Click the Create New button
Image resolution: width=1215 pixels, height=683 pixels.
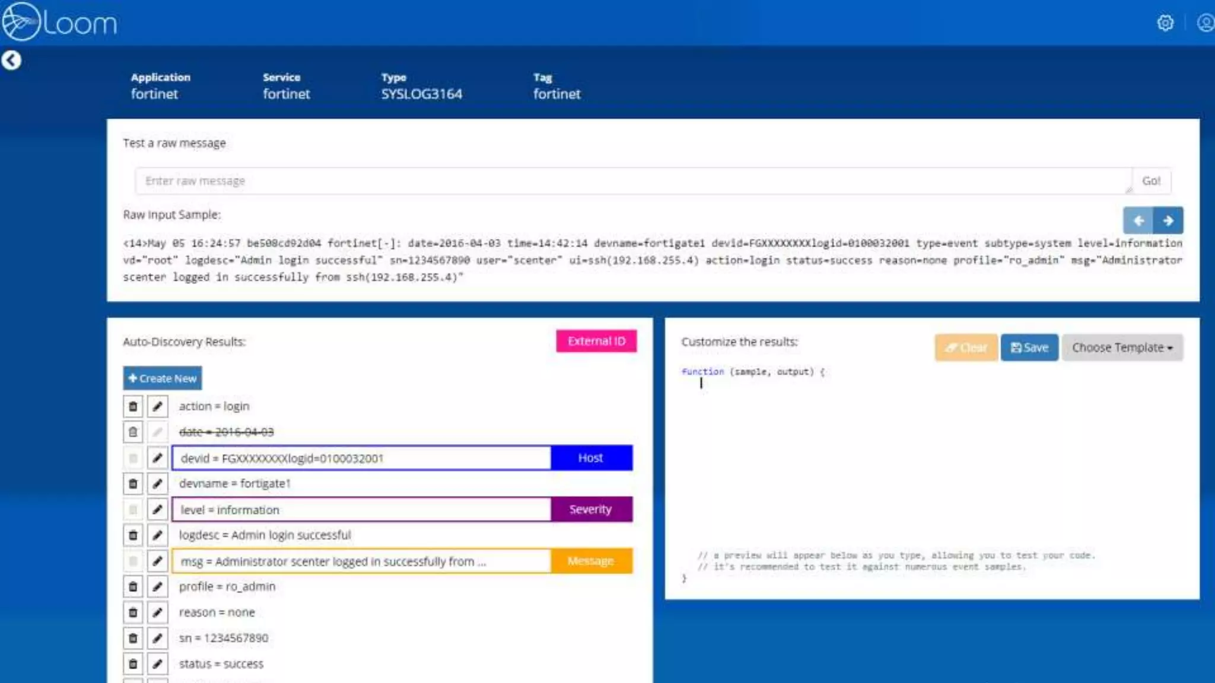[163, 378]
